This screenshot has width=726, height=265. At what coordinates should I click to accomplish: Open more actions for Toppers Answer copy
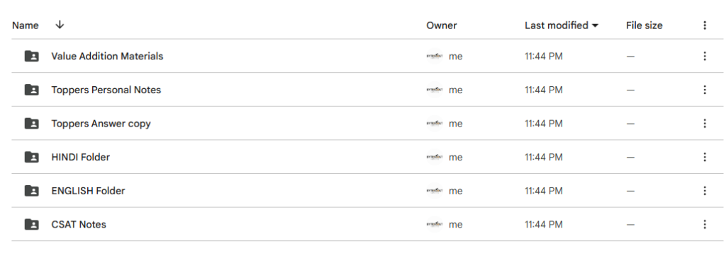[704, 124]
